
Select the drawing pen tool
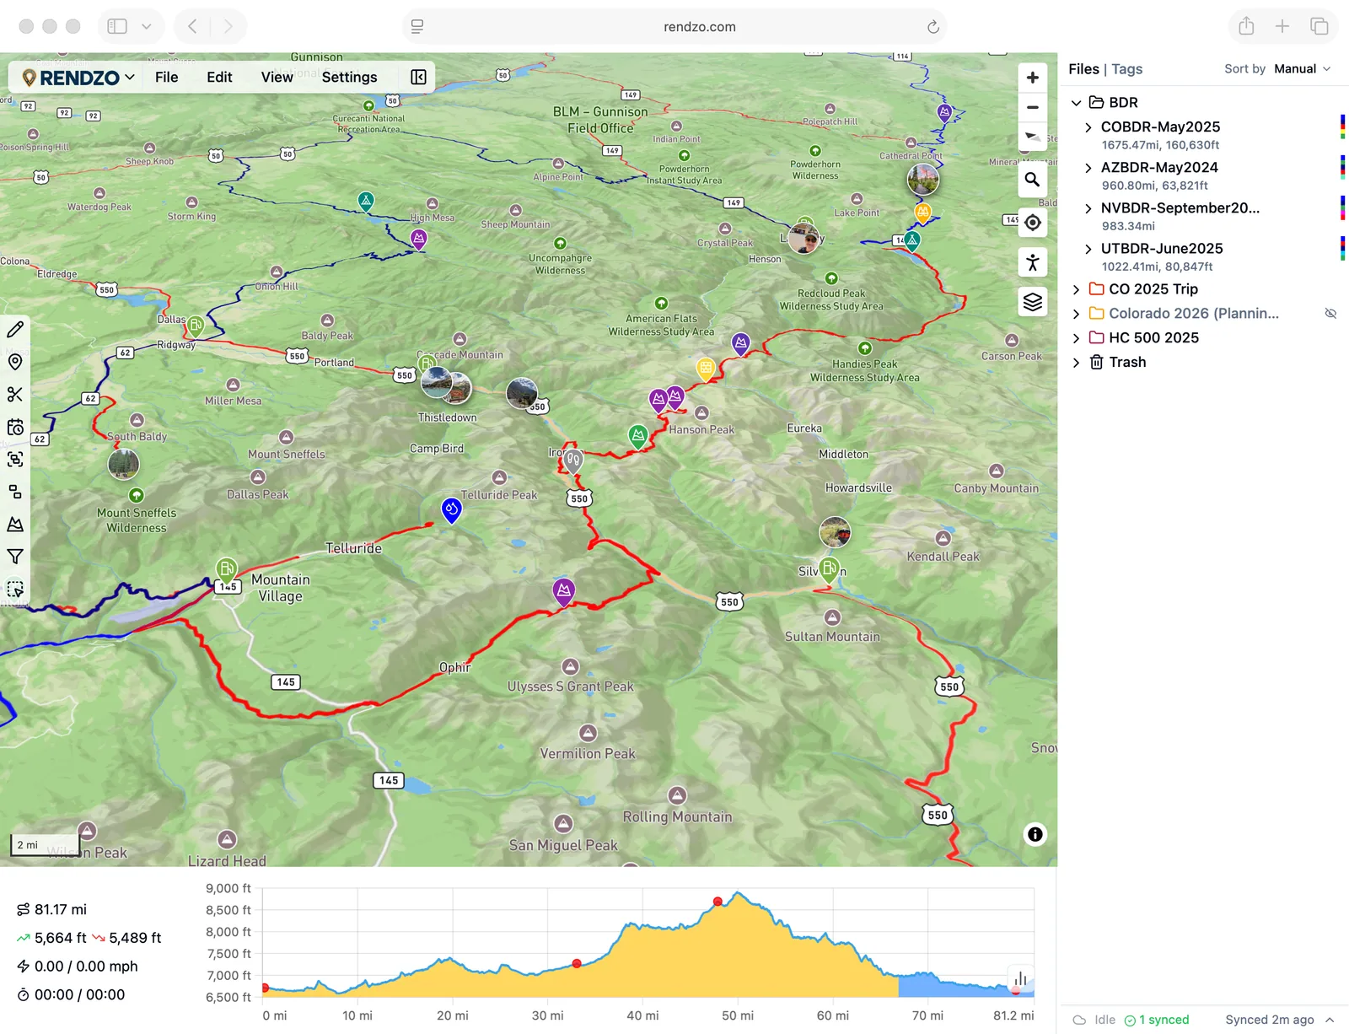[15, 331]
